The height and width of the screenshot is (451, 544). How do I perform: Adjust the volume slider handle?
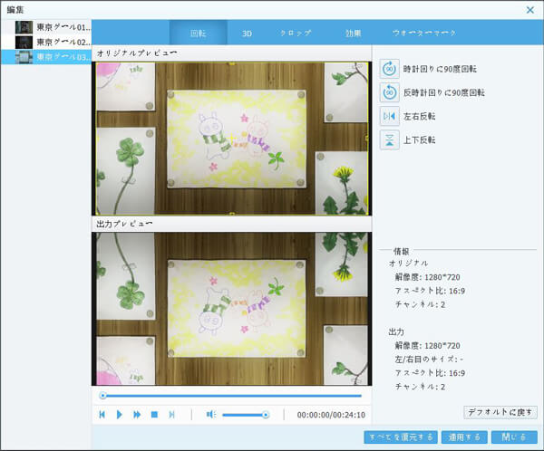(x=266, y=415)
